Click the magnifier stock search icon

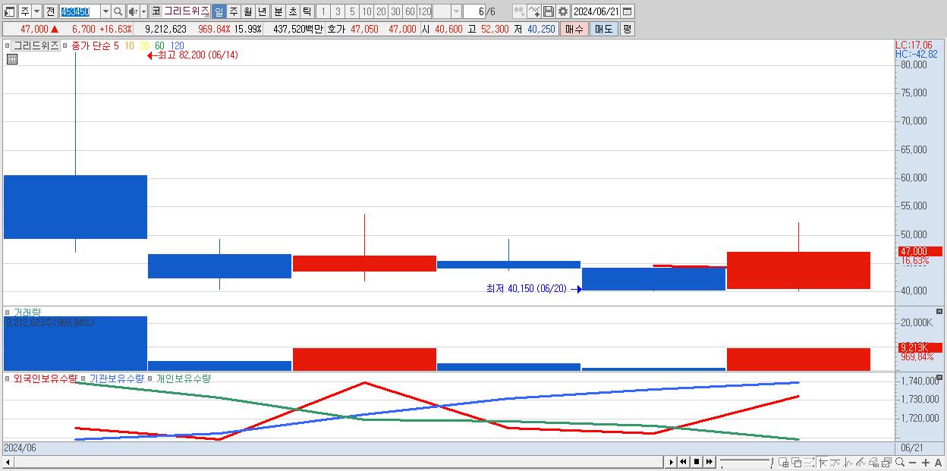click(x=118, y=11)
